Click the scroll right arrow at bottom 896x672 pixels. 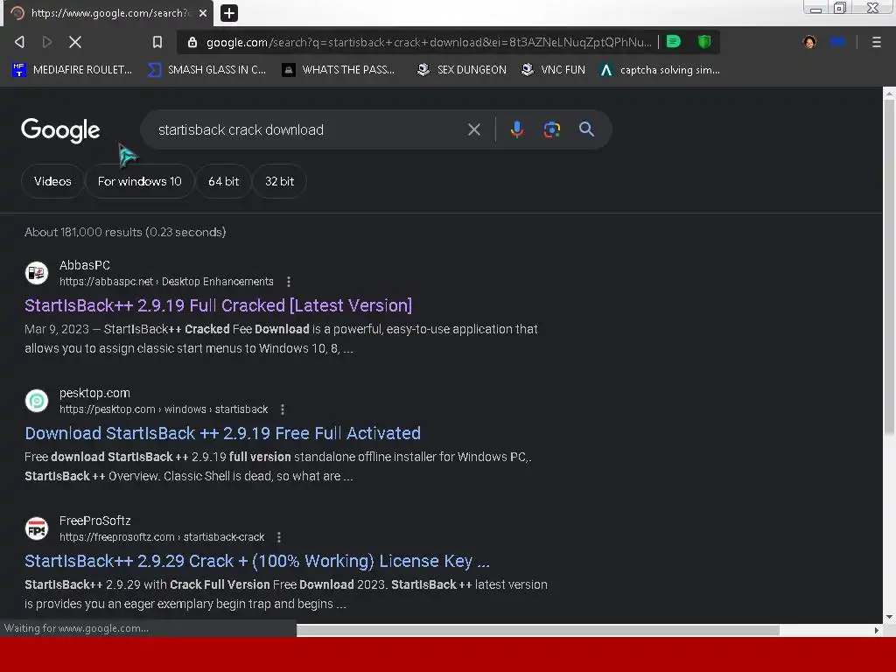coord(877,630)
